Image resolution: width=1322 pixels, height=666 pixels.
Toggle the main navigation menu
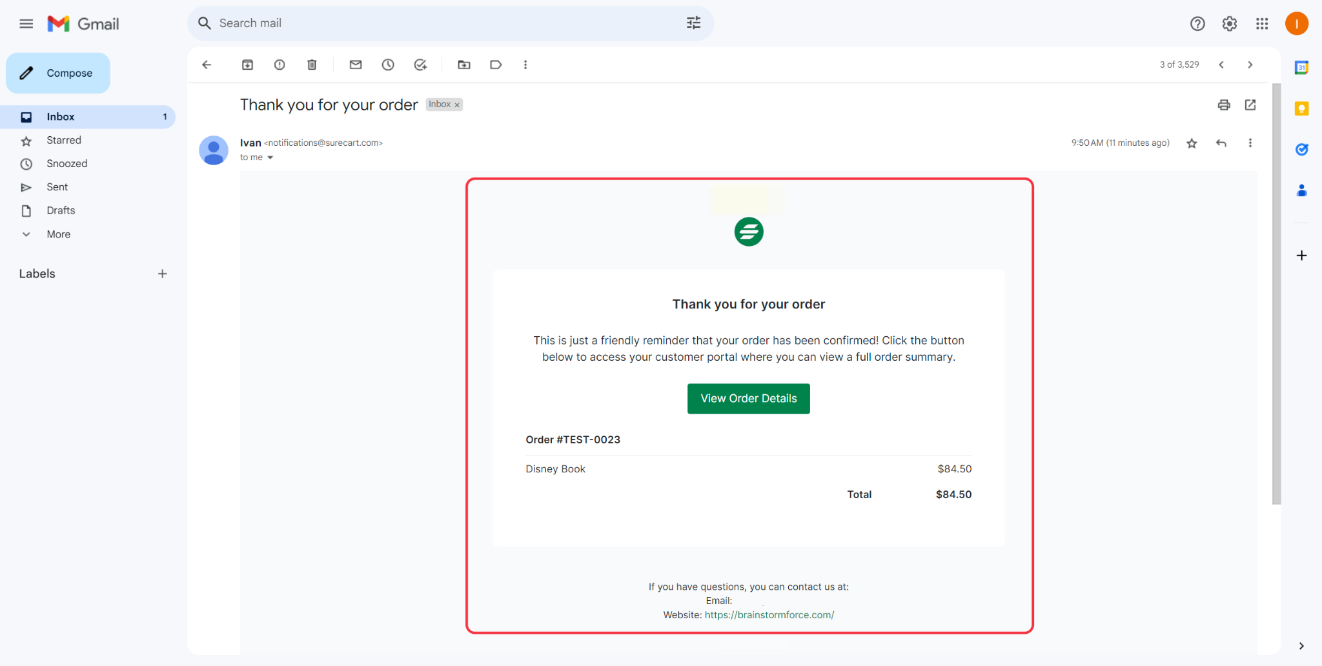[x=26, y=23]
